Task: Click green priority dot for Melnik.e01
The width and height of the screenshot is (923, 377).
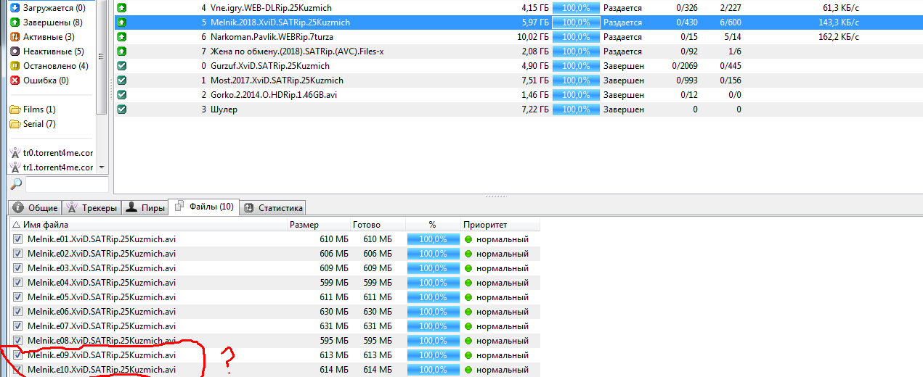Action: point(468,239)
